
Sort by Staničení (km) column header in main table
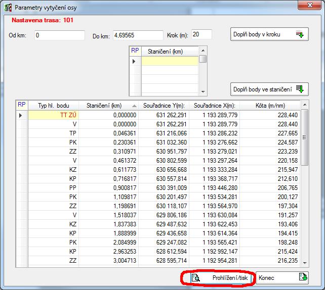(109, 106)
